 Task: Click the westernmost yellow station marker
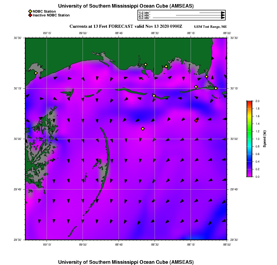(x=36, y=73)
